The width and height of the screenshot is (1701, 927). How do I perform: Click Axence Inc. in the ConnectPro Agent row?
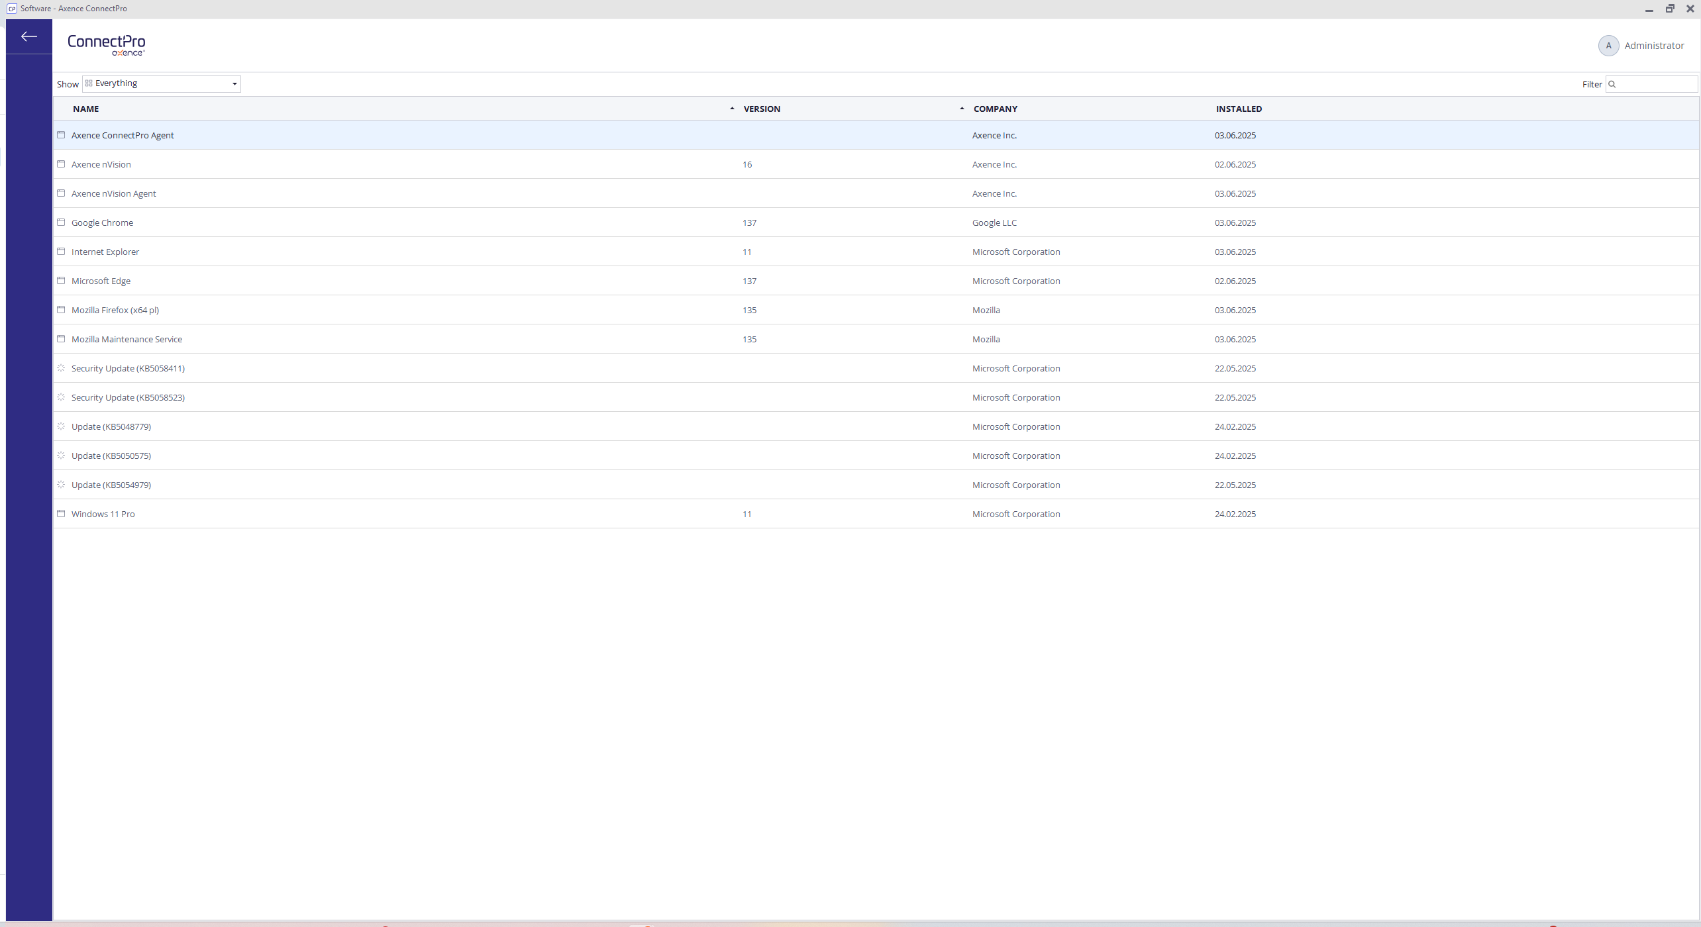coord(994,135)
